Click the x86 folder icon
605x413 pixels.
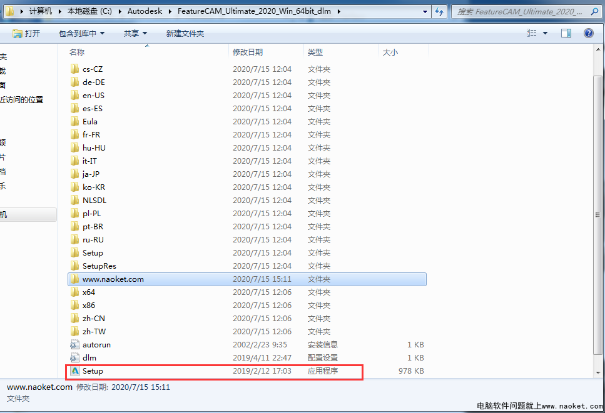click(75, 305)
